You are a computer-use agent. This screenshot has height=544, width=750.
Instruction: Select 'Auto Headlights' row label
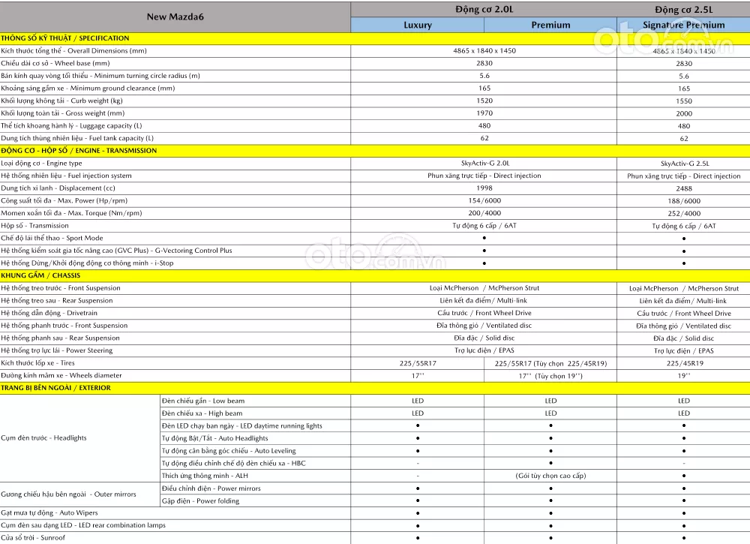coord(214,438)
